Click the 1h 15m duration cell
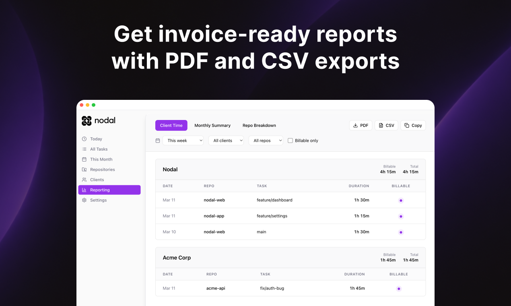 point(362,216)
